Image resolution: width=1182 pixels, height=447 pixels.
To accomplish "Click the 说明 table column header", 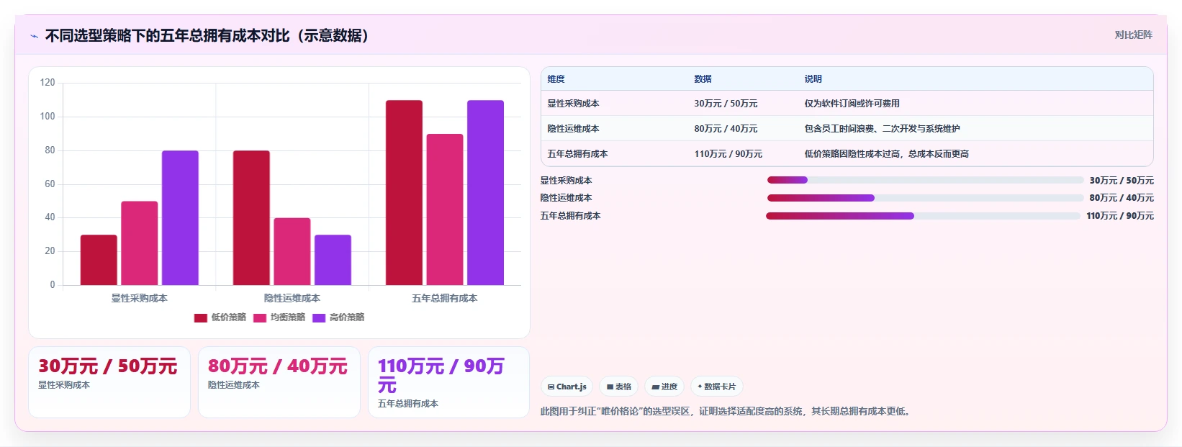I will click(813, 79).
